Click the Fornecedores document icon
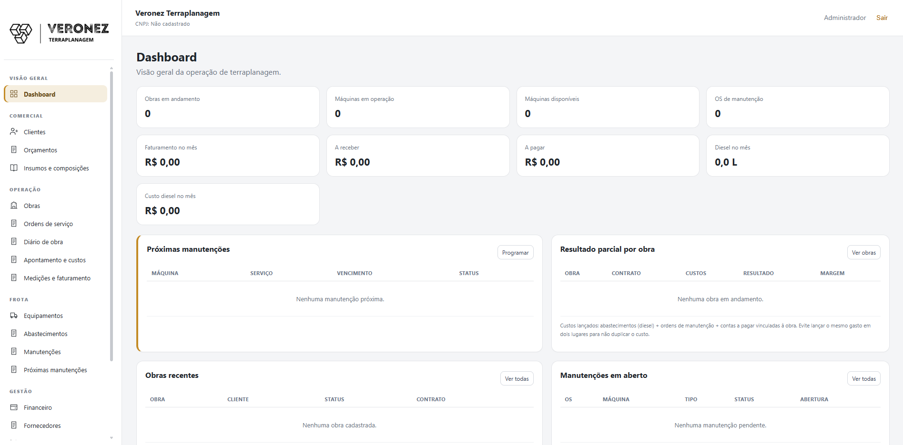The width and height of the screenshot is (903, 445). pos(14,425)
